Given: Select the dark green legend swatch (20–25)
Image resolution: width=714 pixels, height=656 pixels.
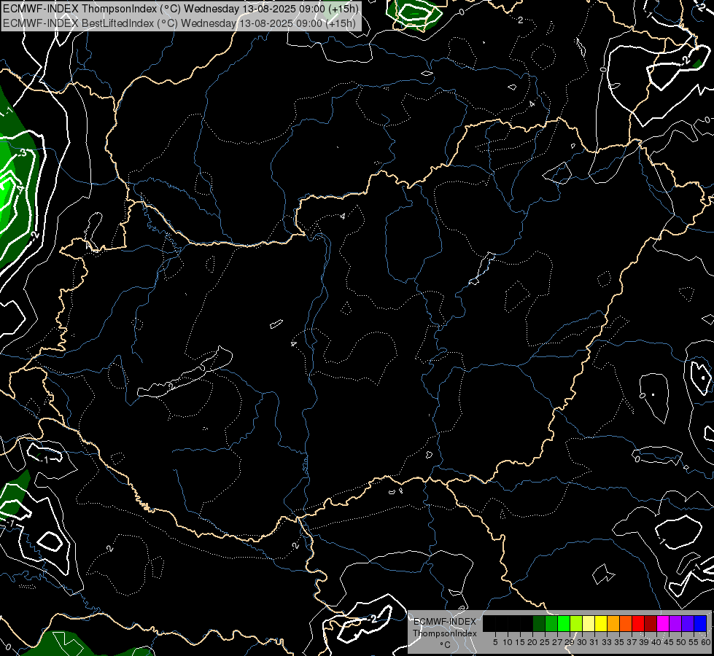Looking at the screenshot, I should [539, 624].
